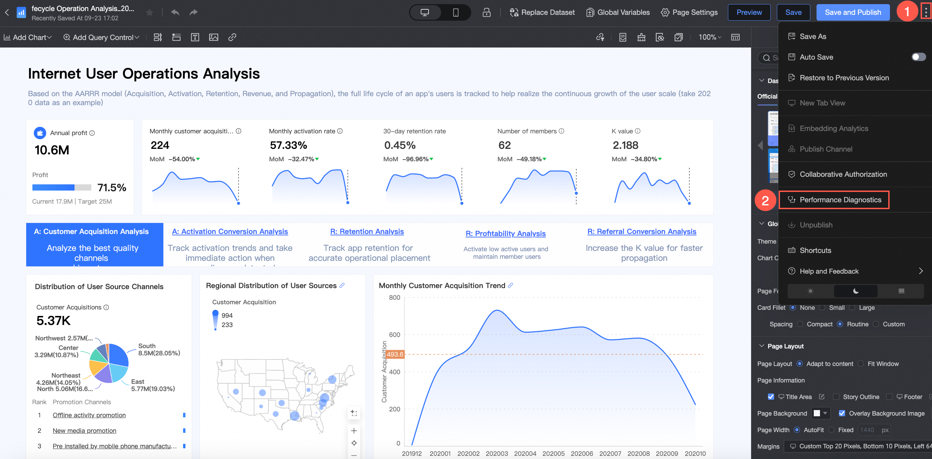Toggle the Auto Save switch
932x459 pixels.
(x=918, y=57)
